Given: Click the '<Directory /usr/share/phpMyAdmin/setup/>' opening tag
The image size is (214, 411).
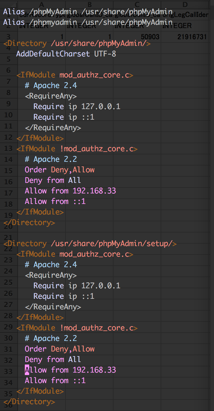Looking at the screenshot, I should pos(90,244).
